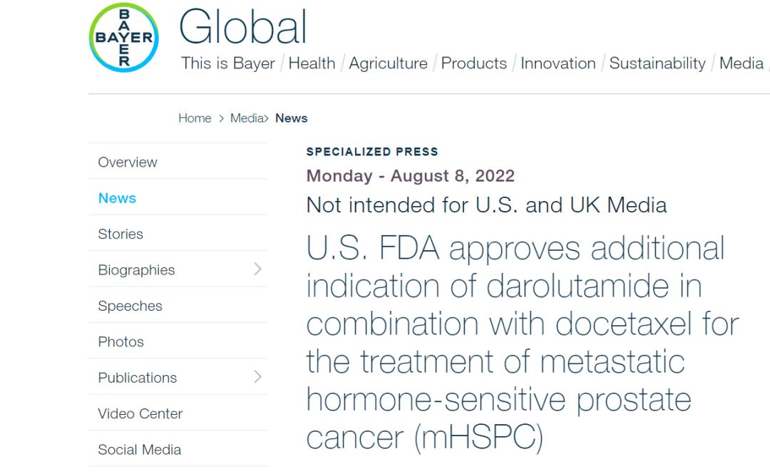
Task: Open the Products menu
Action: [x=473, y=63]
